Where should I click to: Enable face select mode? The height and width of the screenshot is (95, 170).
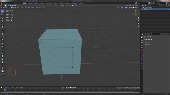15,8
